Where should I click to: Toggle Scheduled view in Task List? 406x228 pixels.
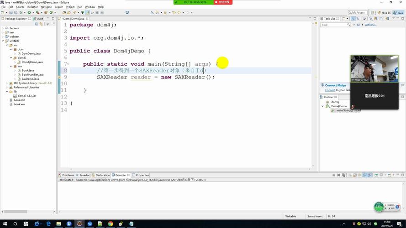pos(358,19)
